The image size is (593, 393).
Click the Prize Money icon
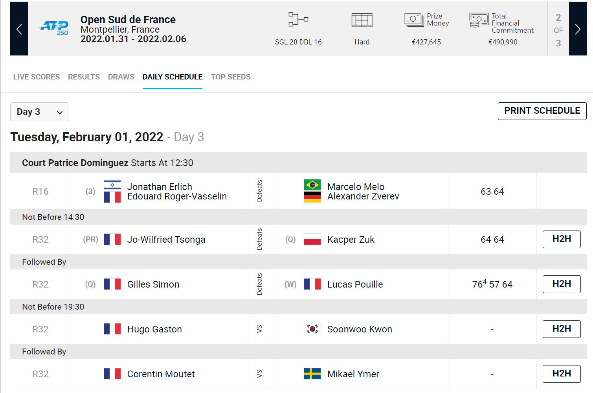(x=414, y=20)
